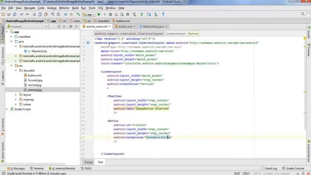This screenshot has width=311, height=175.
Task: Collapse the java folder node
Action: [x=11, y=41]
